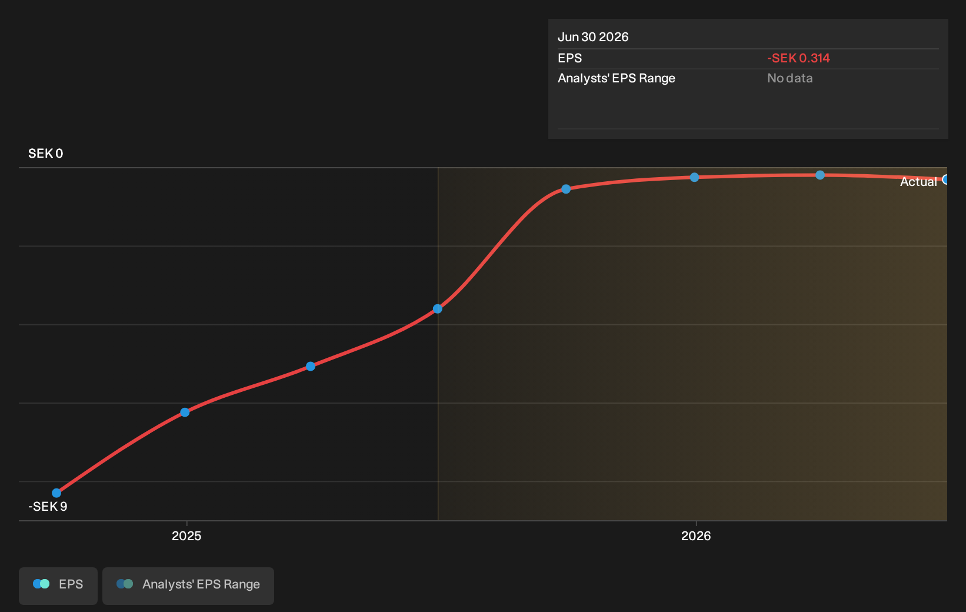Image resolution: width=966 pixels, height=612 pixels.
Task: Click the Jun 30 2026 tooltip date
Action: [593, 37]
